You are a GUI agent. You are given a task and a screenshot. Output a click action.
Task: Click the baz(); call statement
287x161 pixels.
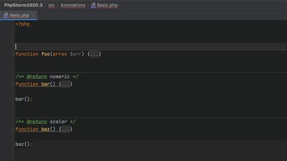pyautogui.click(x=24, y=144)
